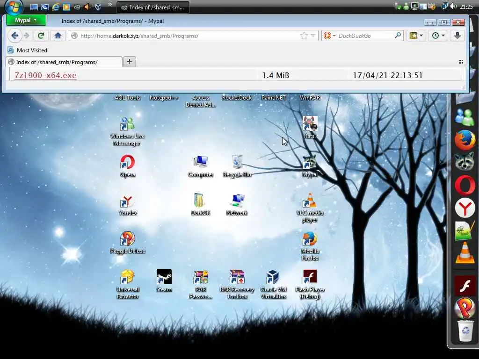Select the RAR Password desktop shortcut
The image size is (479, 359).
[200, 284]
